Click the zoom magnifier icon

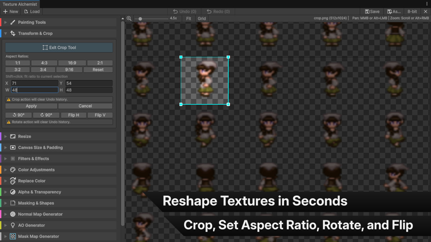coord(129,18)
